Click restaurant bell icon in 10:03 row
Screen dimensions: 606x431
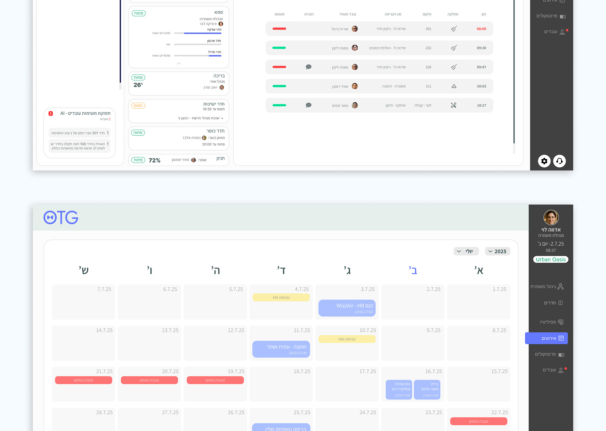tap(454, 86)
